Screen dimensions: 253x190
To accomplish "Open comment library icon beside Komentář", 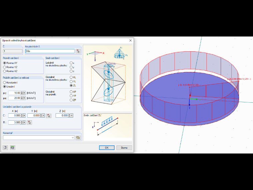I will [78, 138].
